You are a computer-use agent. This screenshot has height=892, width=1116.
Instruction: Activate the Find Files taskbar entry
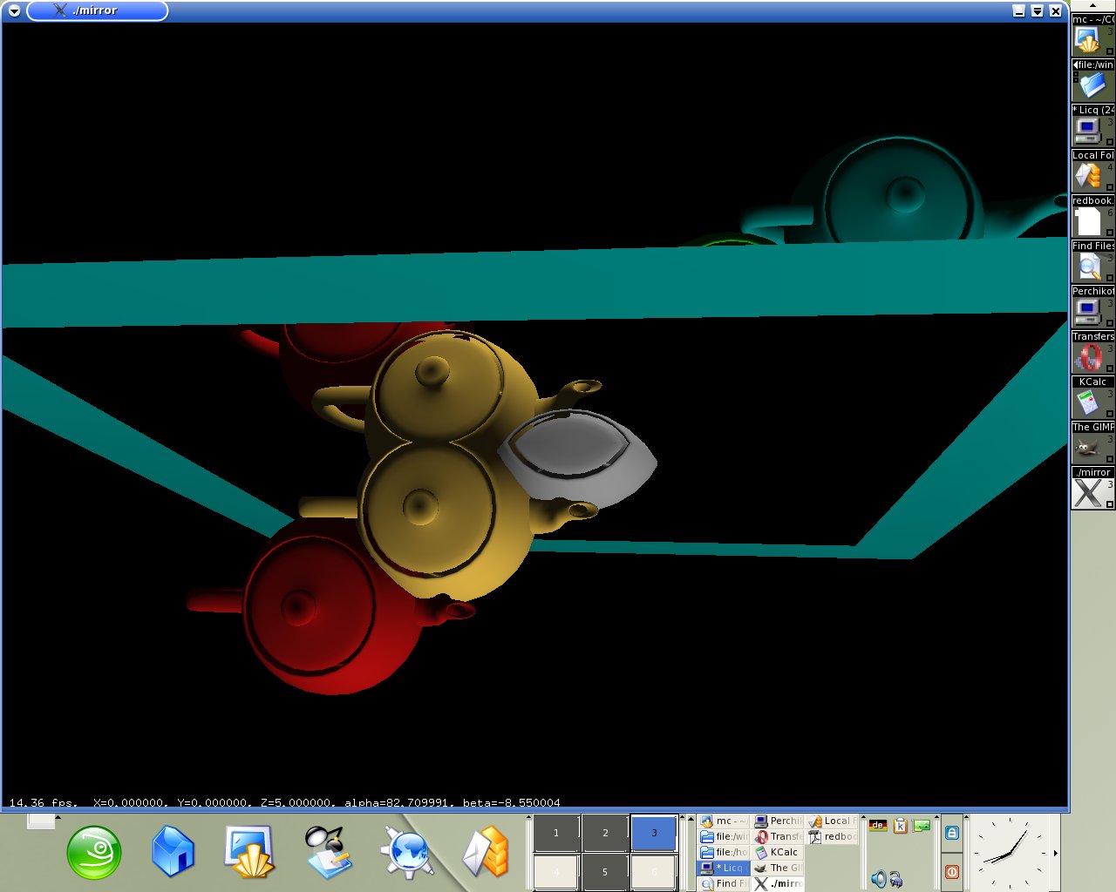(x=724, y=883)
